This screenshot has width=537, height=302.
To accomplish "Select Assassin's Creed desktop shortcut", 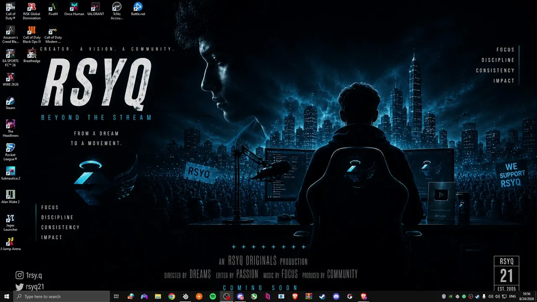I will coord(10,34).
